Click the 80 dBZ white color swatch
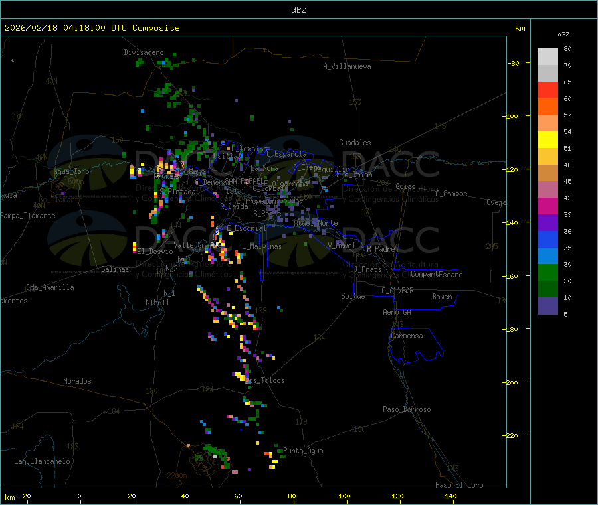 pos(548,57)
